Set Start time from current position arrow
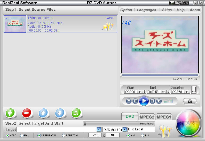205x141 pixels. coord(140,92)
